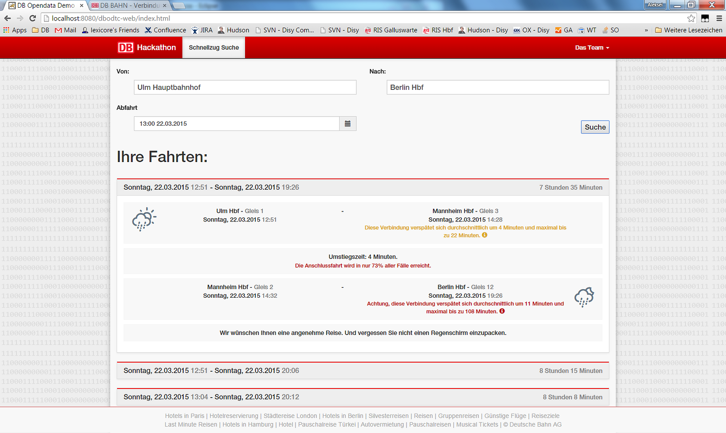Screen dimensions: 726x433
Task: Click the sun and rain weather icon at Ulm
Action: tap(144, 219)
